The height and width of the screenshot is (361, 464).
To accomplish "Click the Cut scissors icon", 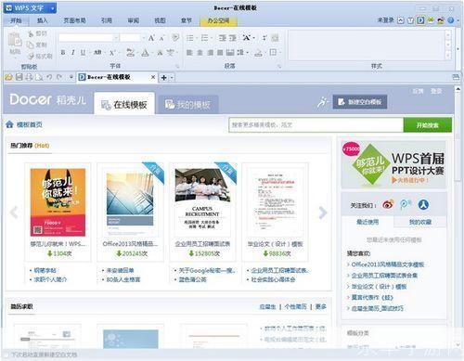I will pos(31,33).
